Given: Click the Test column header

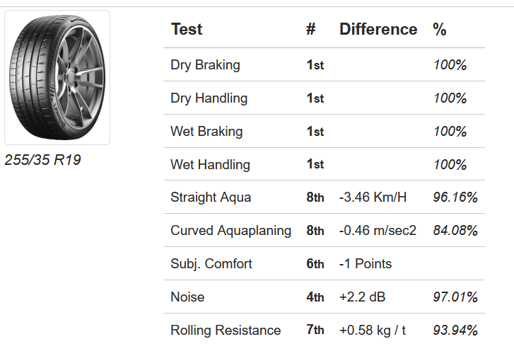Looking at the screenshot, I should (x=187, y=30).
